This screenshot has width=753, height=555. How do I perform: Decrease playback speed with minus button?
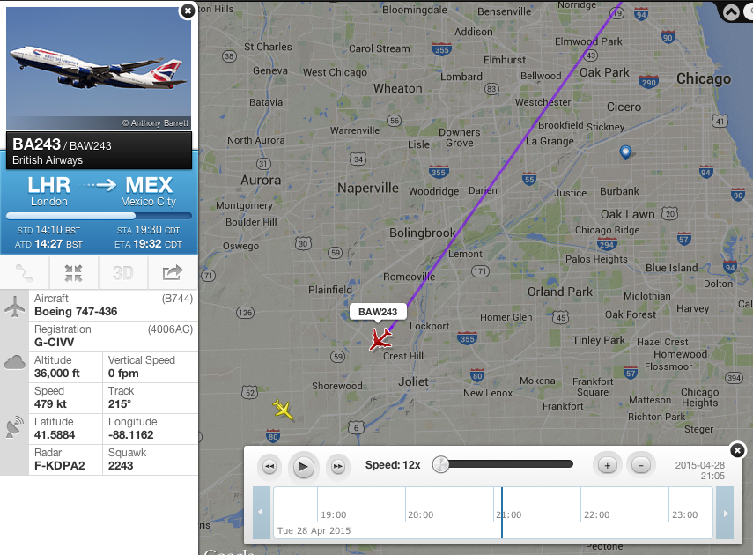pos(640,465)
